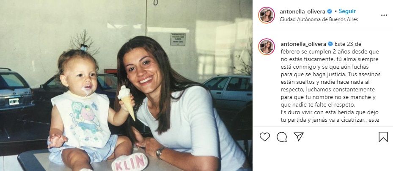Click the pink KLIN shoe sole in the photo
393x171 pixels.
coord(129,162)
